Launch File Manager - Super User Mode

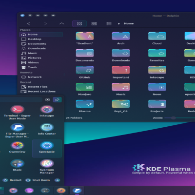(17, 131)
